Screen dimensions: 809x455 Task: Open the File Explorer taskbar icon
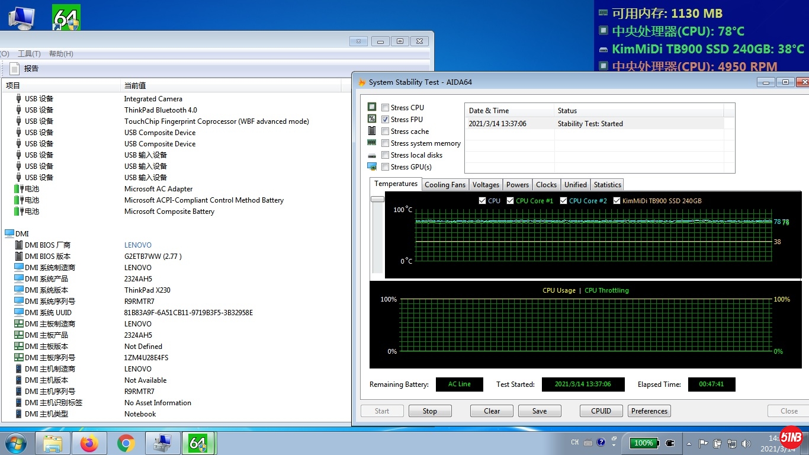coord(53,443)
